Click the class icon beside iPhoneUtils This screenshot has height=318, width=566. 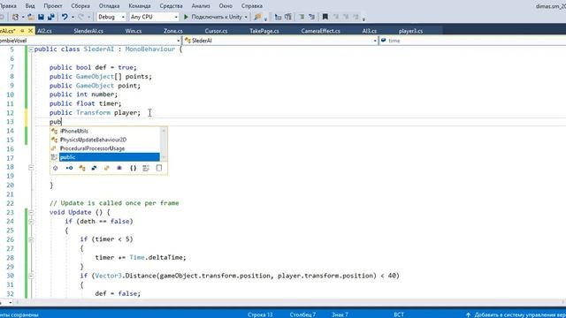(55, 132)
